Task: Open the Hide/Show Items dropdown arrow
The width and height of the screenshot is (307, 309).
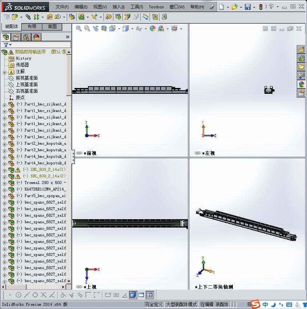Action: [146, 29]
